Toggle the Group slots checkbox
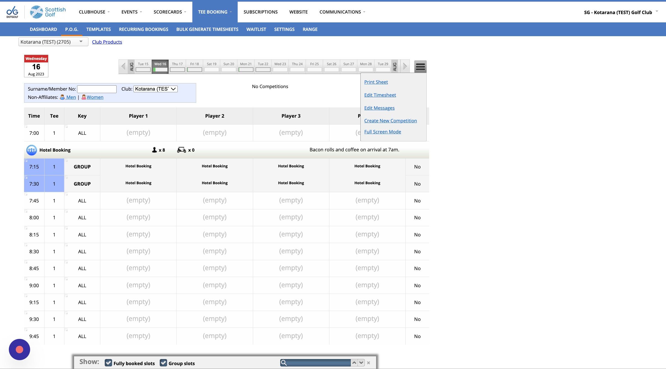Image resolution: width=666 pixels, height=369 pixels. 163,363
